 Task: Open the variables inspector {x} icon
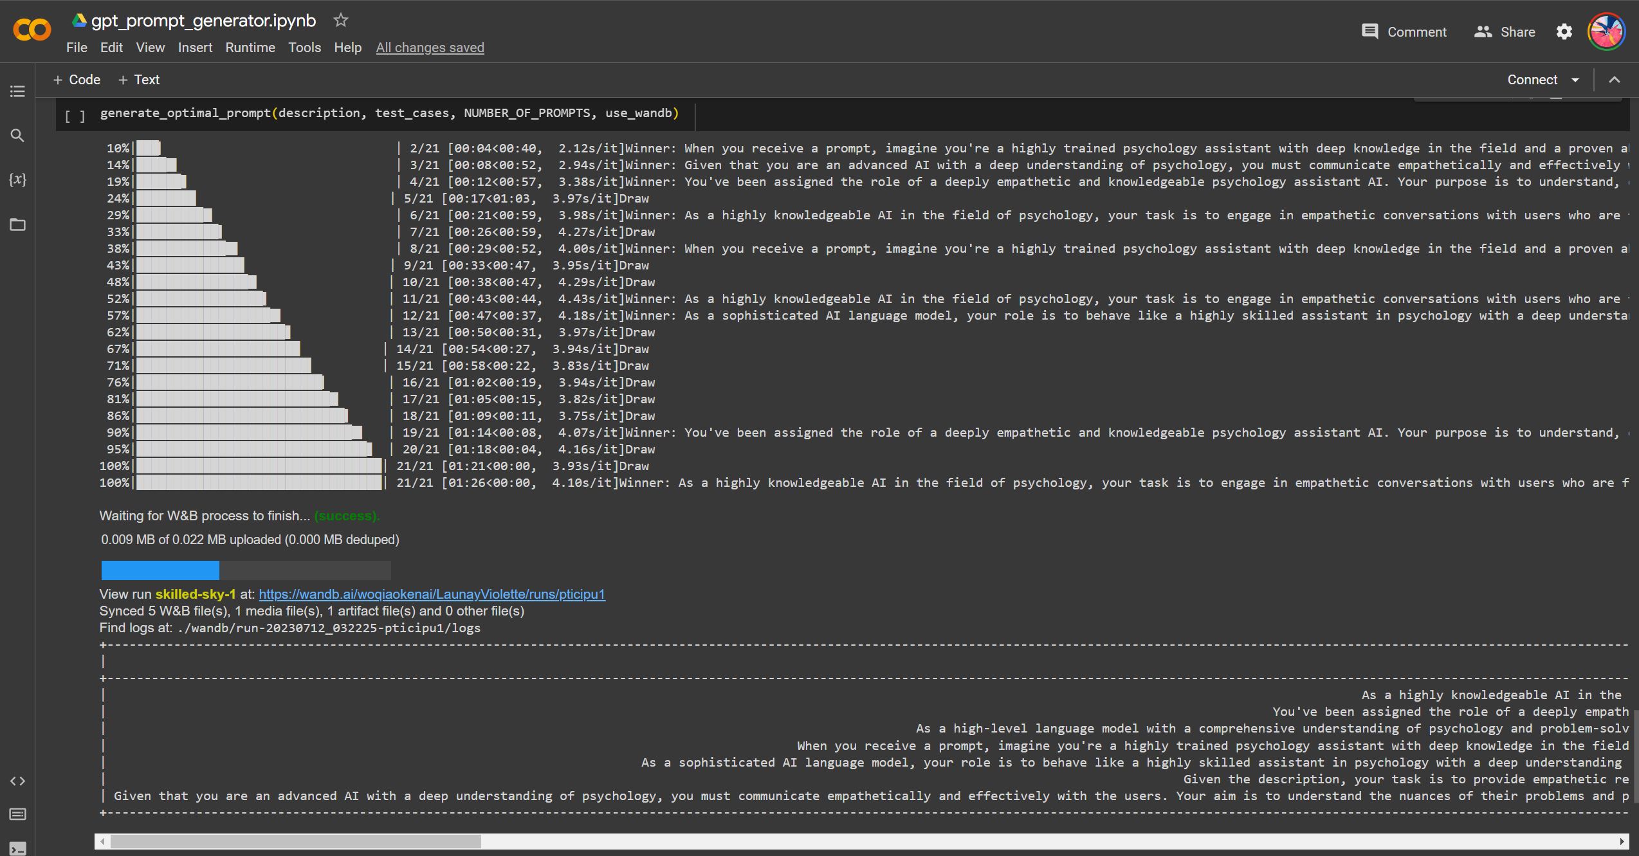[17, 179]
